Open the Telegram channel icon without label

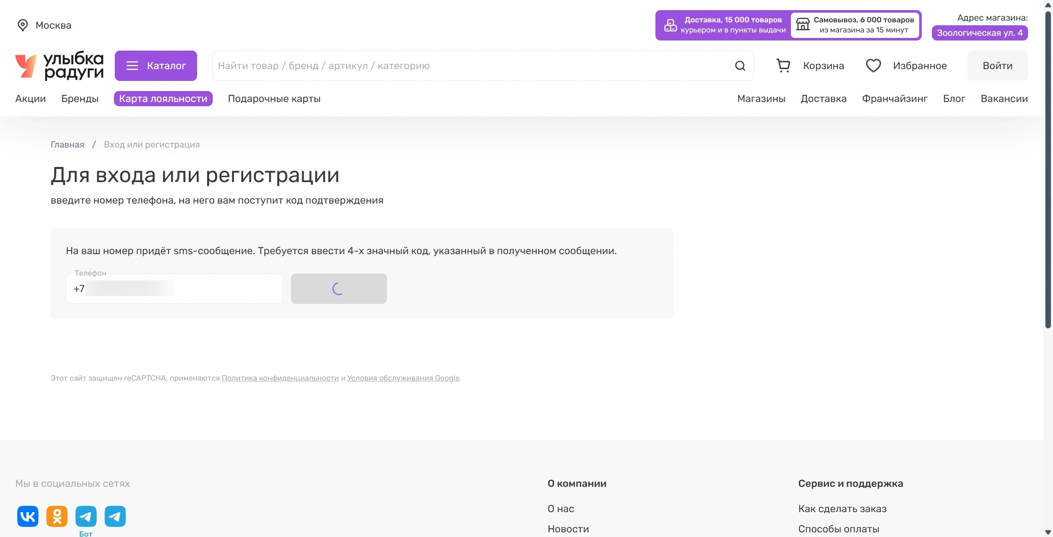pos(115,516)
